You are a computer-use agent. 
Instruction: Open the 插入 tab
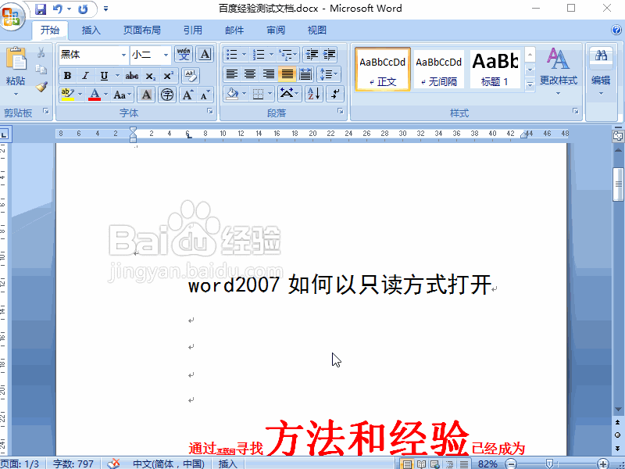(x=91, y=30)
